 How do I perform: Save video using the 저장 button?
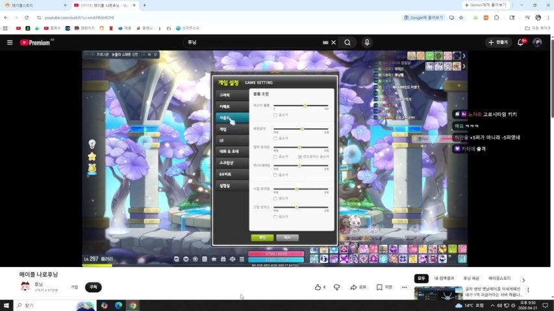pyautogui.click(x=384, y=287)
